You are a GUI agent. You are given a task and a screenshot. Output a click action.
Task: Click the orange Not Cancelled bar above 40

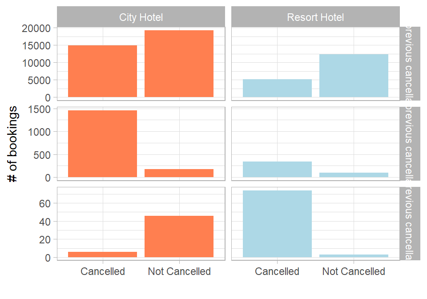(x=179, y=236)
